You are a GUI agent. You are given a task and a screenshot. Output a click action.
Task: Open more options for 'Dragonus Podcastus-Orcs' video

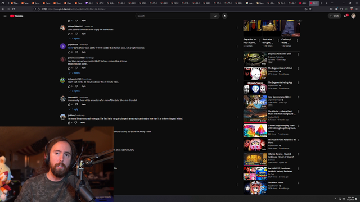pos(298,54)
